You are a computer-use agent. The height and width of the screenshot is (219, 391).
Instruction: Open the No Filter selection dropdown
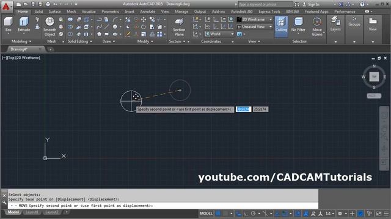[x=298, y=26]
